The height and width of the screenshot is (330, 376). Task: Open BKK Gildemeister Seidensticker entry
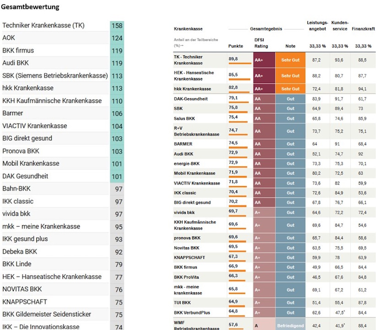point(46,314)
